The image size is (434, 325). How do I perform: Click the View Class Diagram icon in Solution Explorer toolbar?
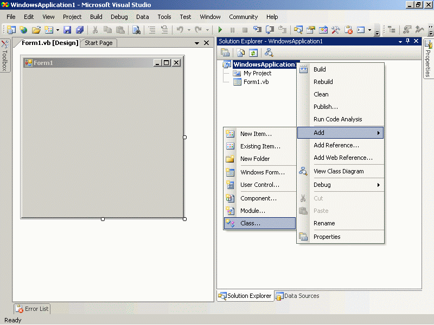pyautogui.click(x=269, y=53)
